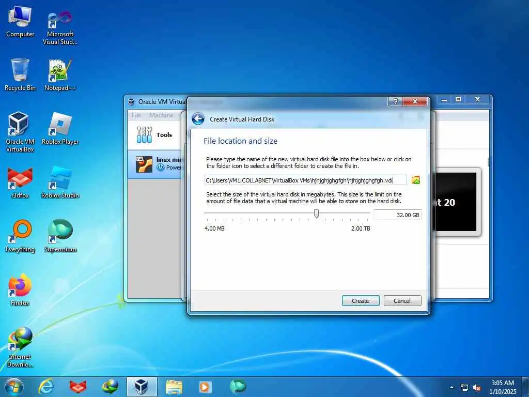Open the File menu in VirtualBox Manager
This screenshot has width=529, height=397.
click(x=136, y=115)
